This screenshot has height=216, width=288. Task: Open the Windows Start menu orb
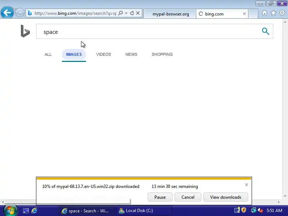tap(10, 210)
